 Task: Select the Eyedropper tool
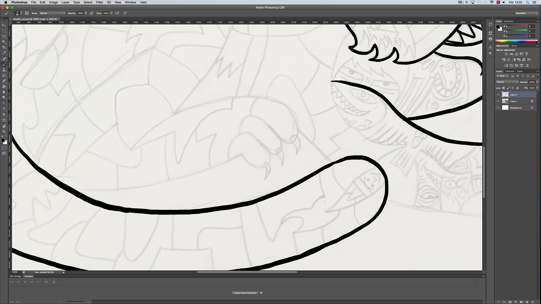(4, 53)
